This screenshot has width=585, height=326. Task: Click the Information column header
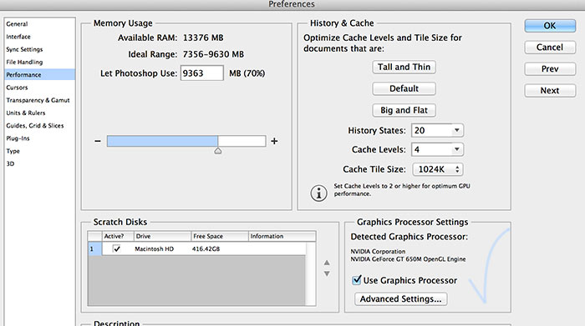282,236
